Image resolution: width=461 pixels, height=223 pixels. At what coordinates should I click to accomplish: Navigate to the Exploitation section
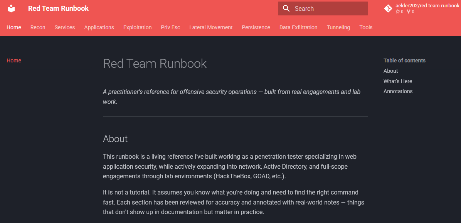(x=137, y=27)
